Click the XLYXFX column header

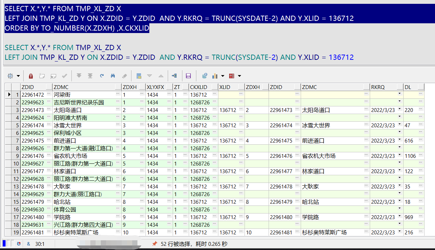click(159, 87)
